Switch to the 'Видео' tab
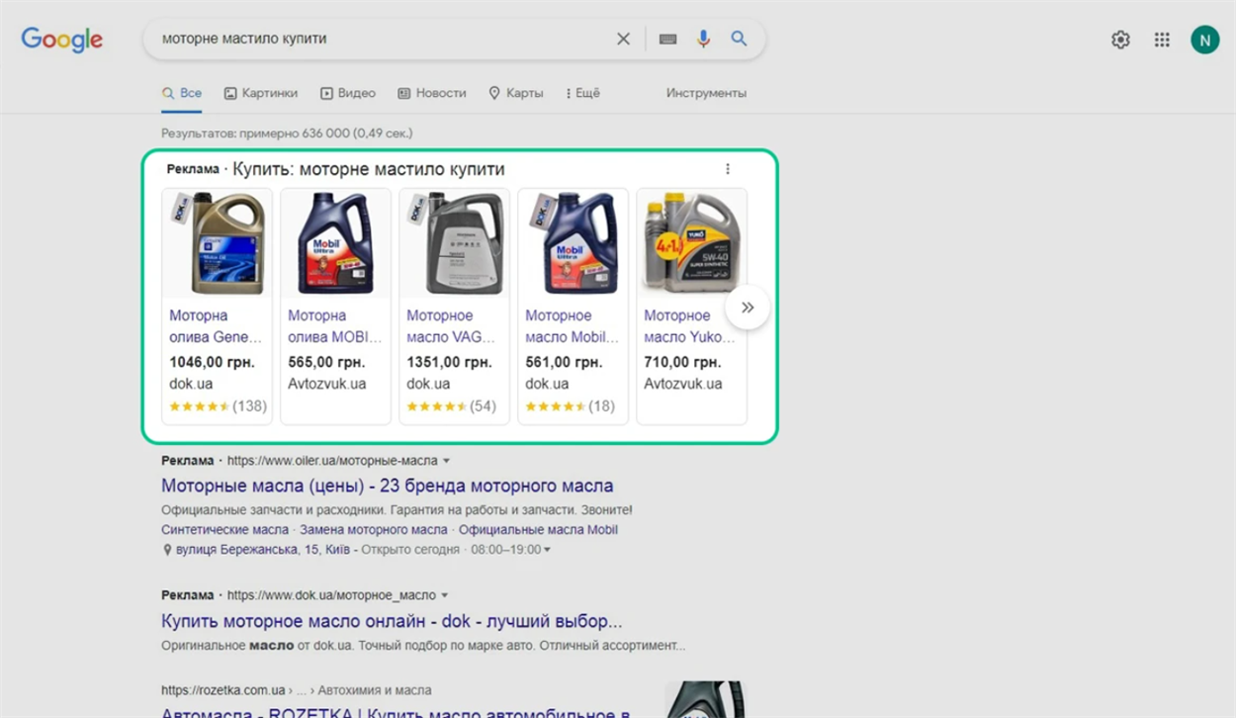 [x=348, y=93]
